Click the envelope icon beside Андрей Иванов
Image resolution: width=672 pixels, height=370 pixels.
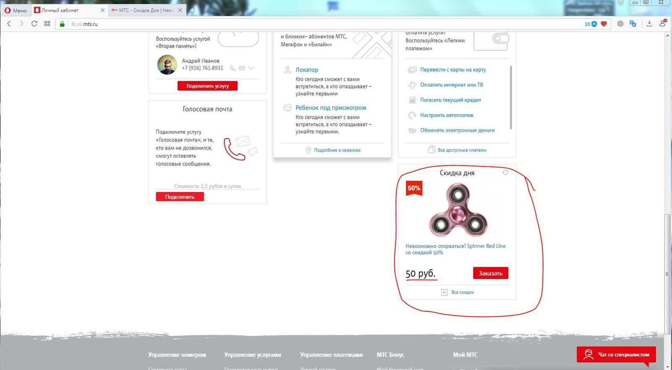coord(242,68)
